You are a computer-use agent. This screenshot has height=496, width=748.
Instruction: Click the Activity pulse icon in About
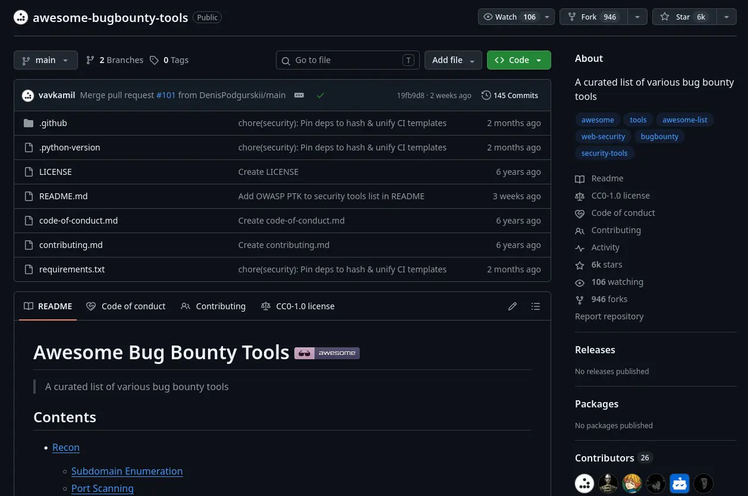(x=580, y=248)
